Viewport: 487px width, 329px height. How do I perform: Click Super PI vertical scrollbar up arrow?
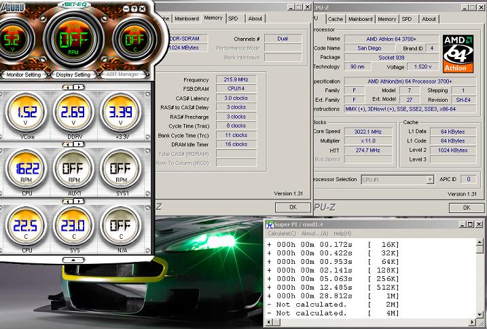tap(480, 242)
